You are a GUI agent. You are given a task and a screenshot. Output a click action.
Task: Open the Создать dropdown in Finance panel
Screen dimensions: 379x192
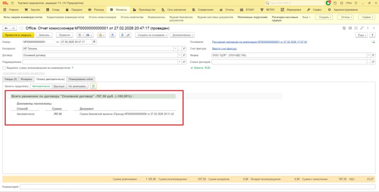[324, 17]
